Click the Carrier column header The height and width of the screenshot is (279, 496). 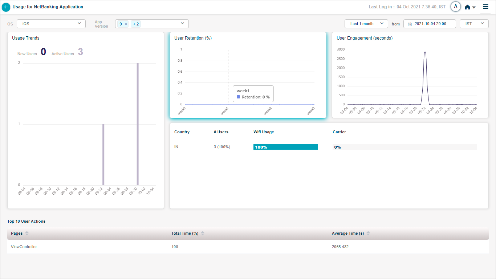click(x=340, y=132)
